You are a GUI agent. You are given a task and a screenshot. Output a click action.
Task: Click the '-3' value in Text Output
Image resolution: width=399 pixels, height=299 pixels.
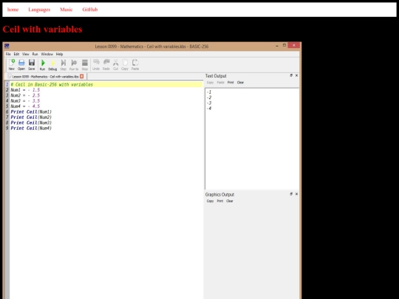[209, 103]
